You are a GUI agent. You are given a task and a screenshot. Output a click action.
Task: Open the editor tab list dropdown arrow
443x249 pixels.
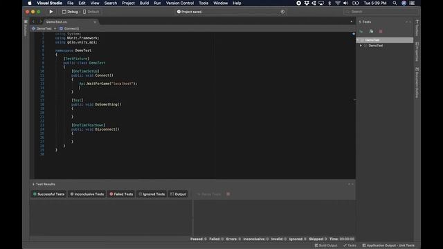click(x=351, y=21)
